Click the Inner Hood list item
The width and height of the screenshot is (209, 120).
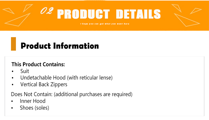pos(33,101)
